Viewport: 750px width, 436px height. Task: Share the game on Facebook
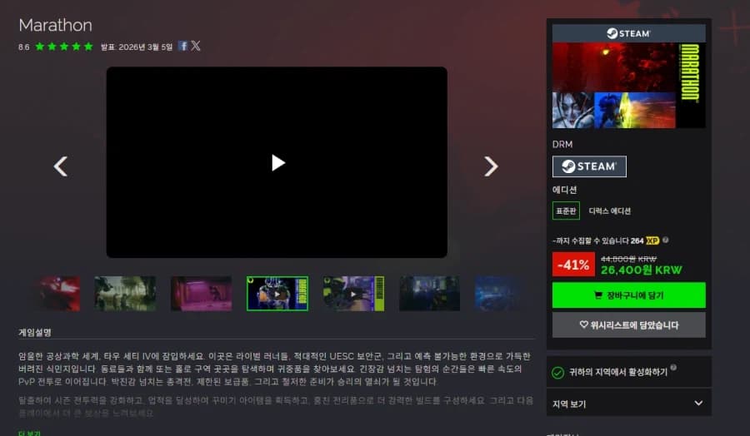pyautogui.click(x=182, y=46)
